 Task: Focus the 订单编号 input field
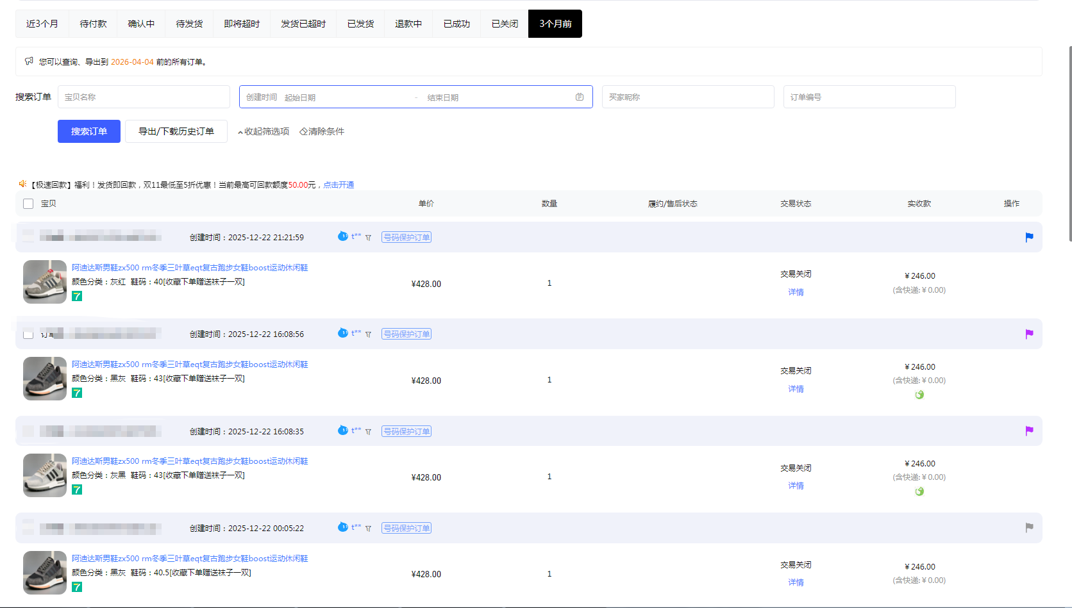pos(869,97)
